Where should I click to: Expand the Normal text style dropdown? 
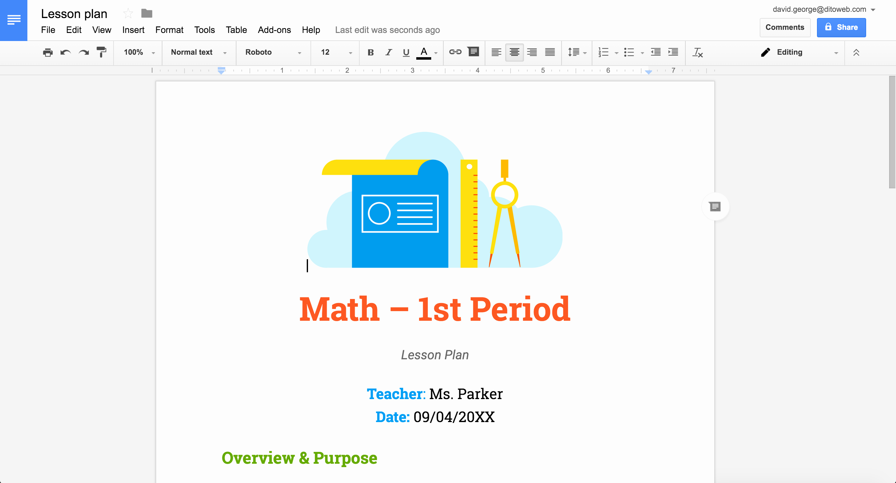[x=225, y=52]
